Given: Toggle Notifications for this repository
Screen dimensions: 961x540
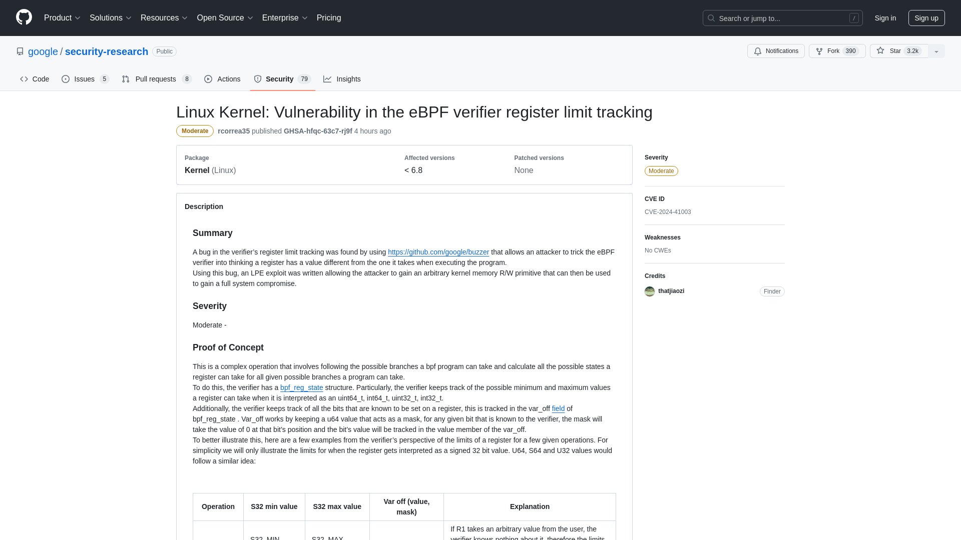Looking at the screenshot, I should 775,51.
